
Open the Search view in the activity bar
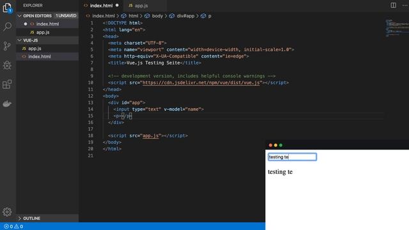tap(7, 27)
